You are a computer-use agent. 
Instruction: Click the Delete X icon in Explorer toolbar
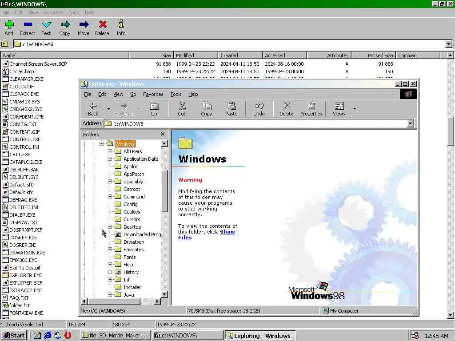tap(287, 109)
